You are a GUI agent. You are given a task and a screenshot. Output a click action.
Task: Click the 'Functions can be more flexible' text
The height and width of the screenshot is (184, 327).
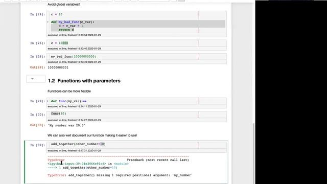[x=69, y=91]
